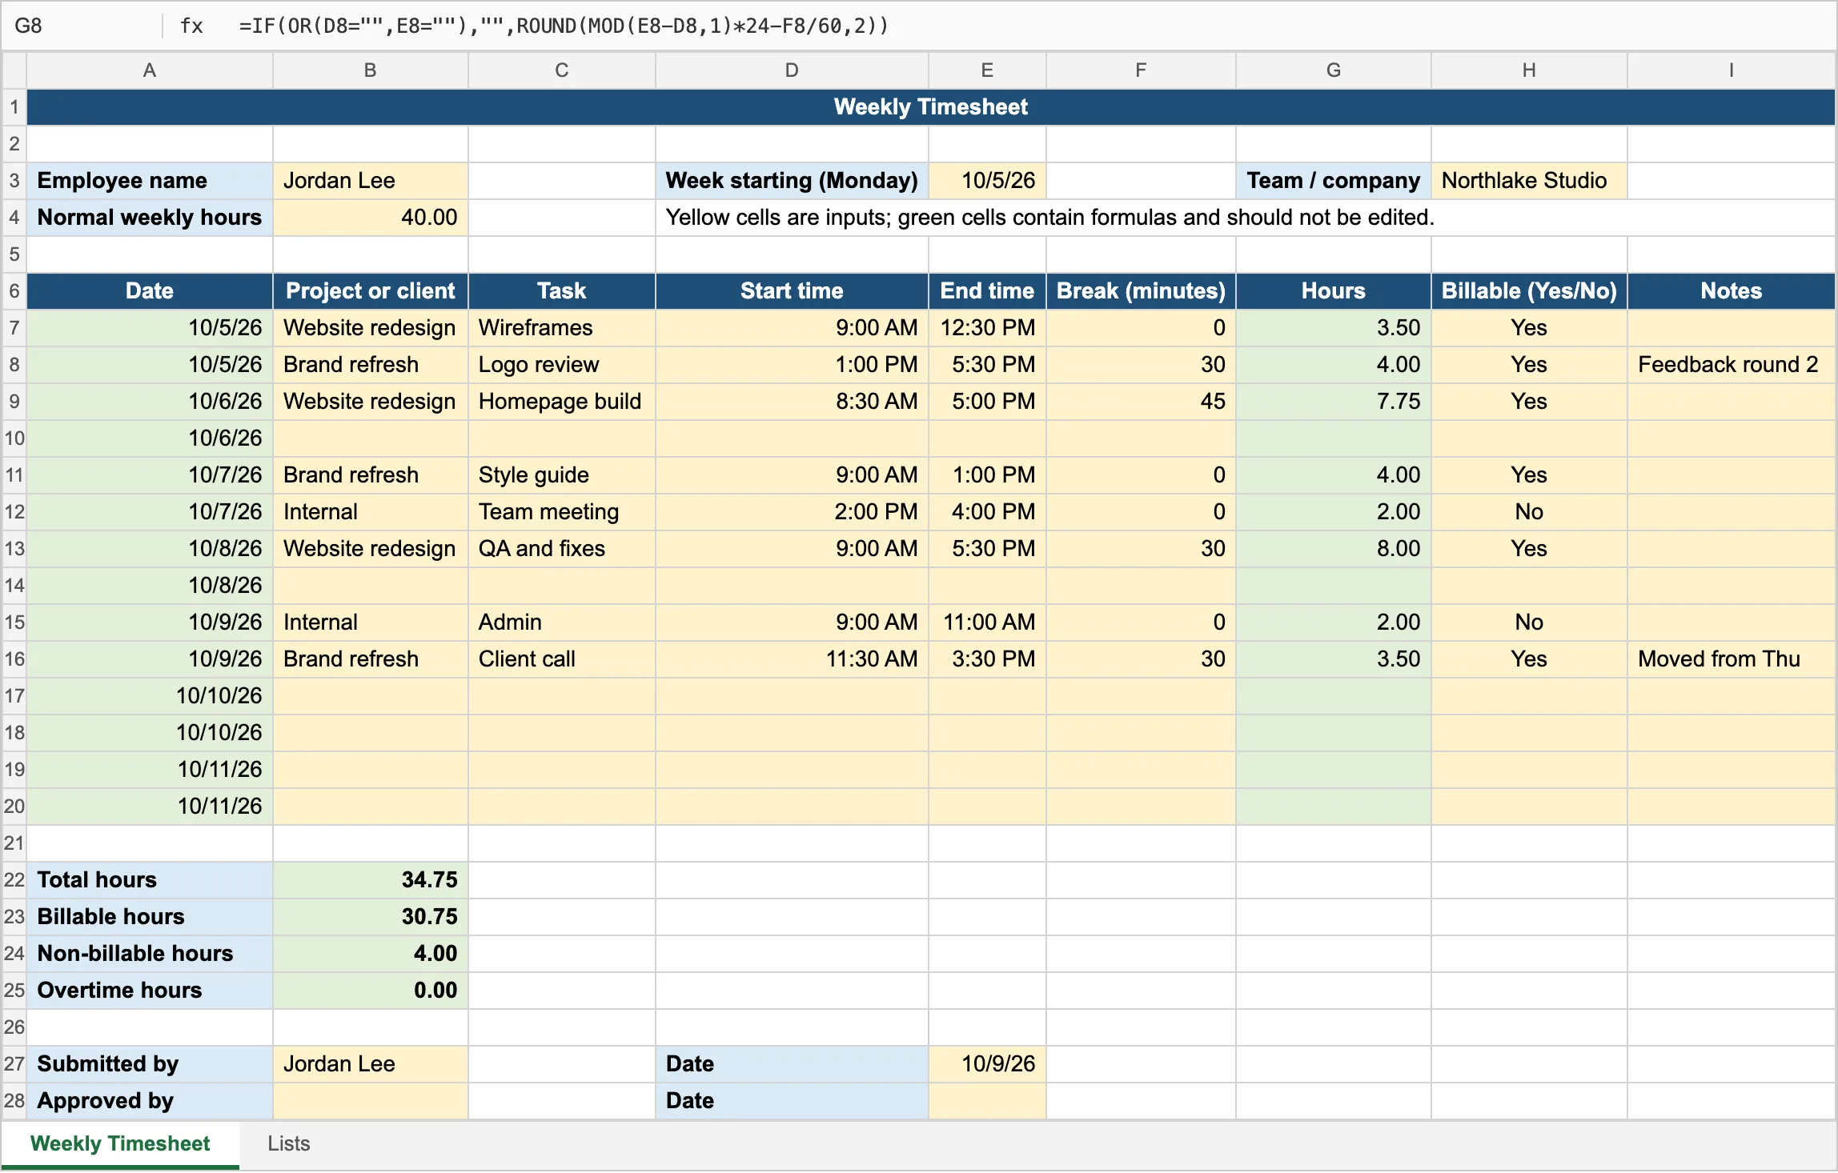Select row 8 header
1838x1173 pixels.
pyautogui.click(x=14, y=365)
